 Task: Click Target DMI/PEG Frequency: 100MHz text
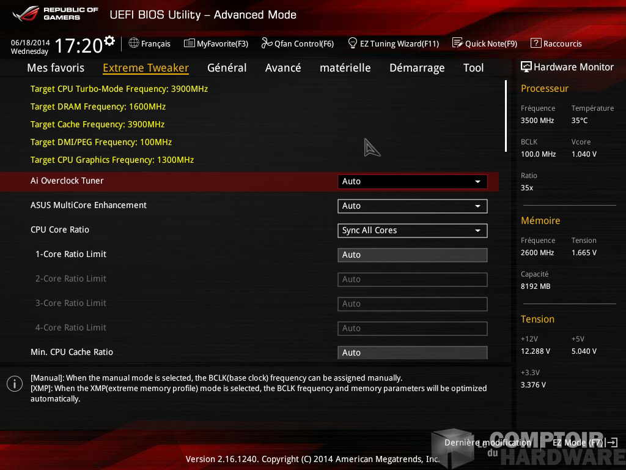(101, 142)
